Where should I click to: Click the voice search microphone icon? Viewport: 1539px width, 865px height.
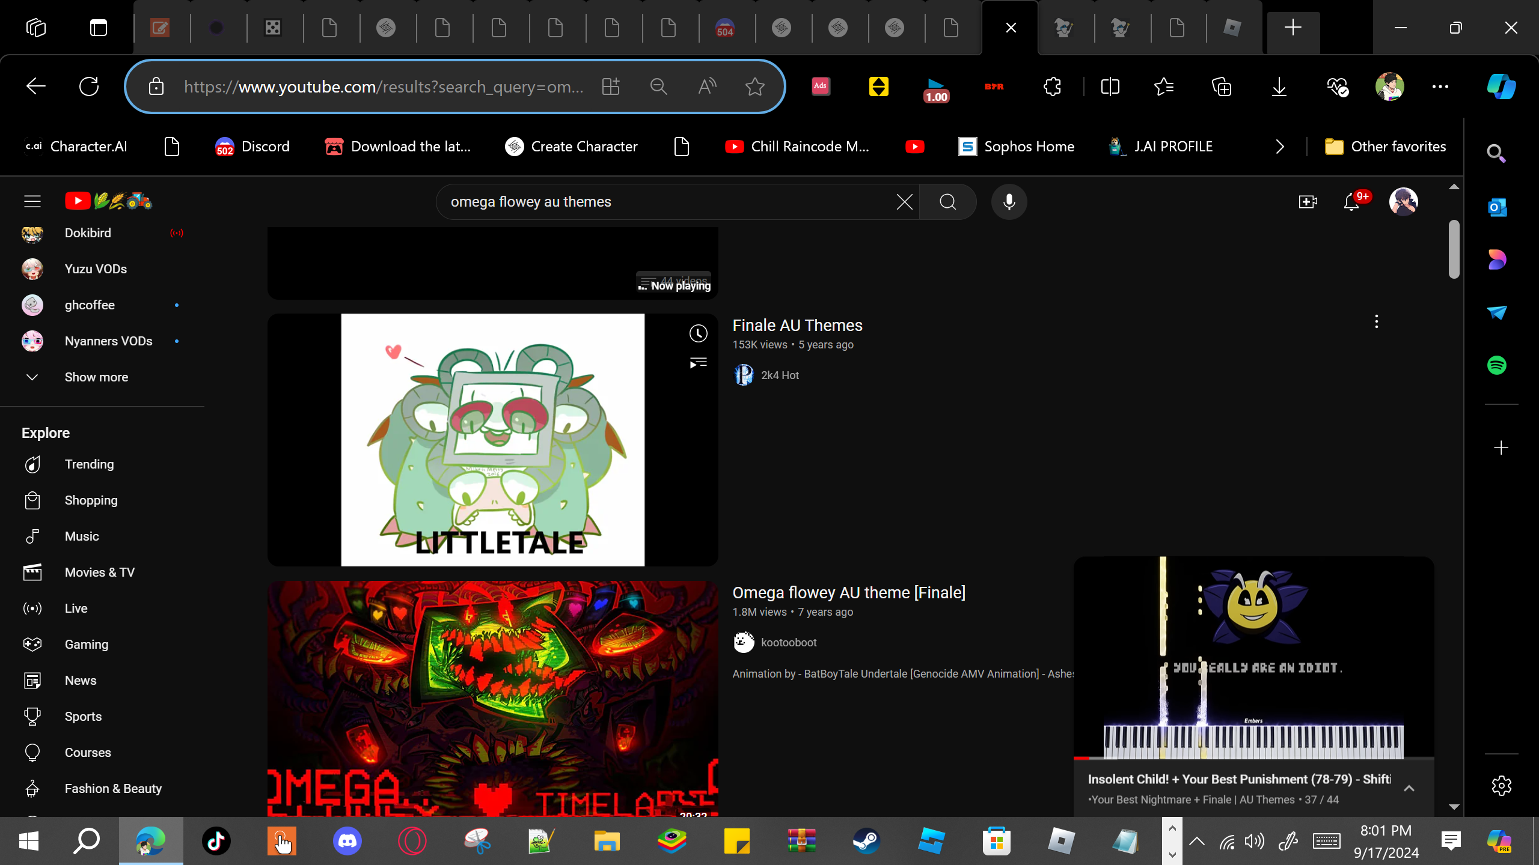click(x=1009, y=202)
